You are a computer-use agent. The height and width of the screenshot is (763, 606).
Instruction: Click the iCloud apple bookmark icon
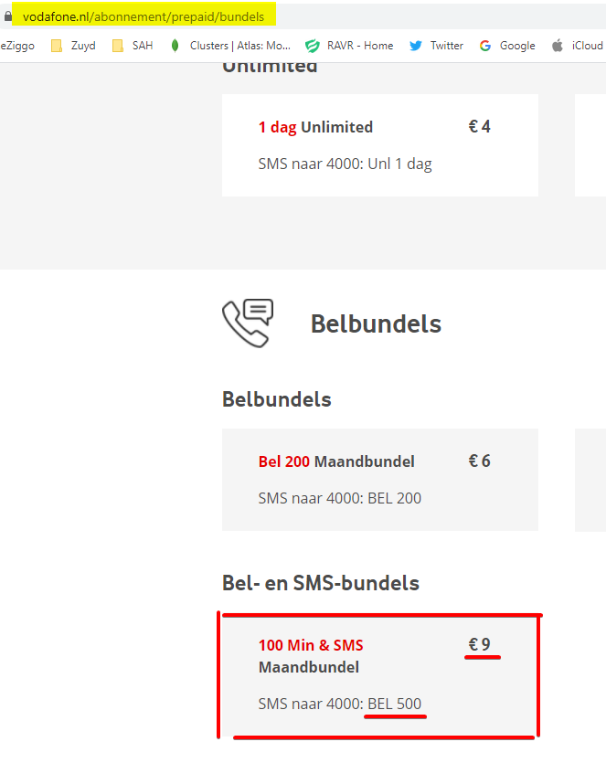click(558, 46)
